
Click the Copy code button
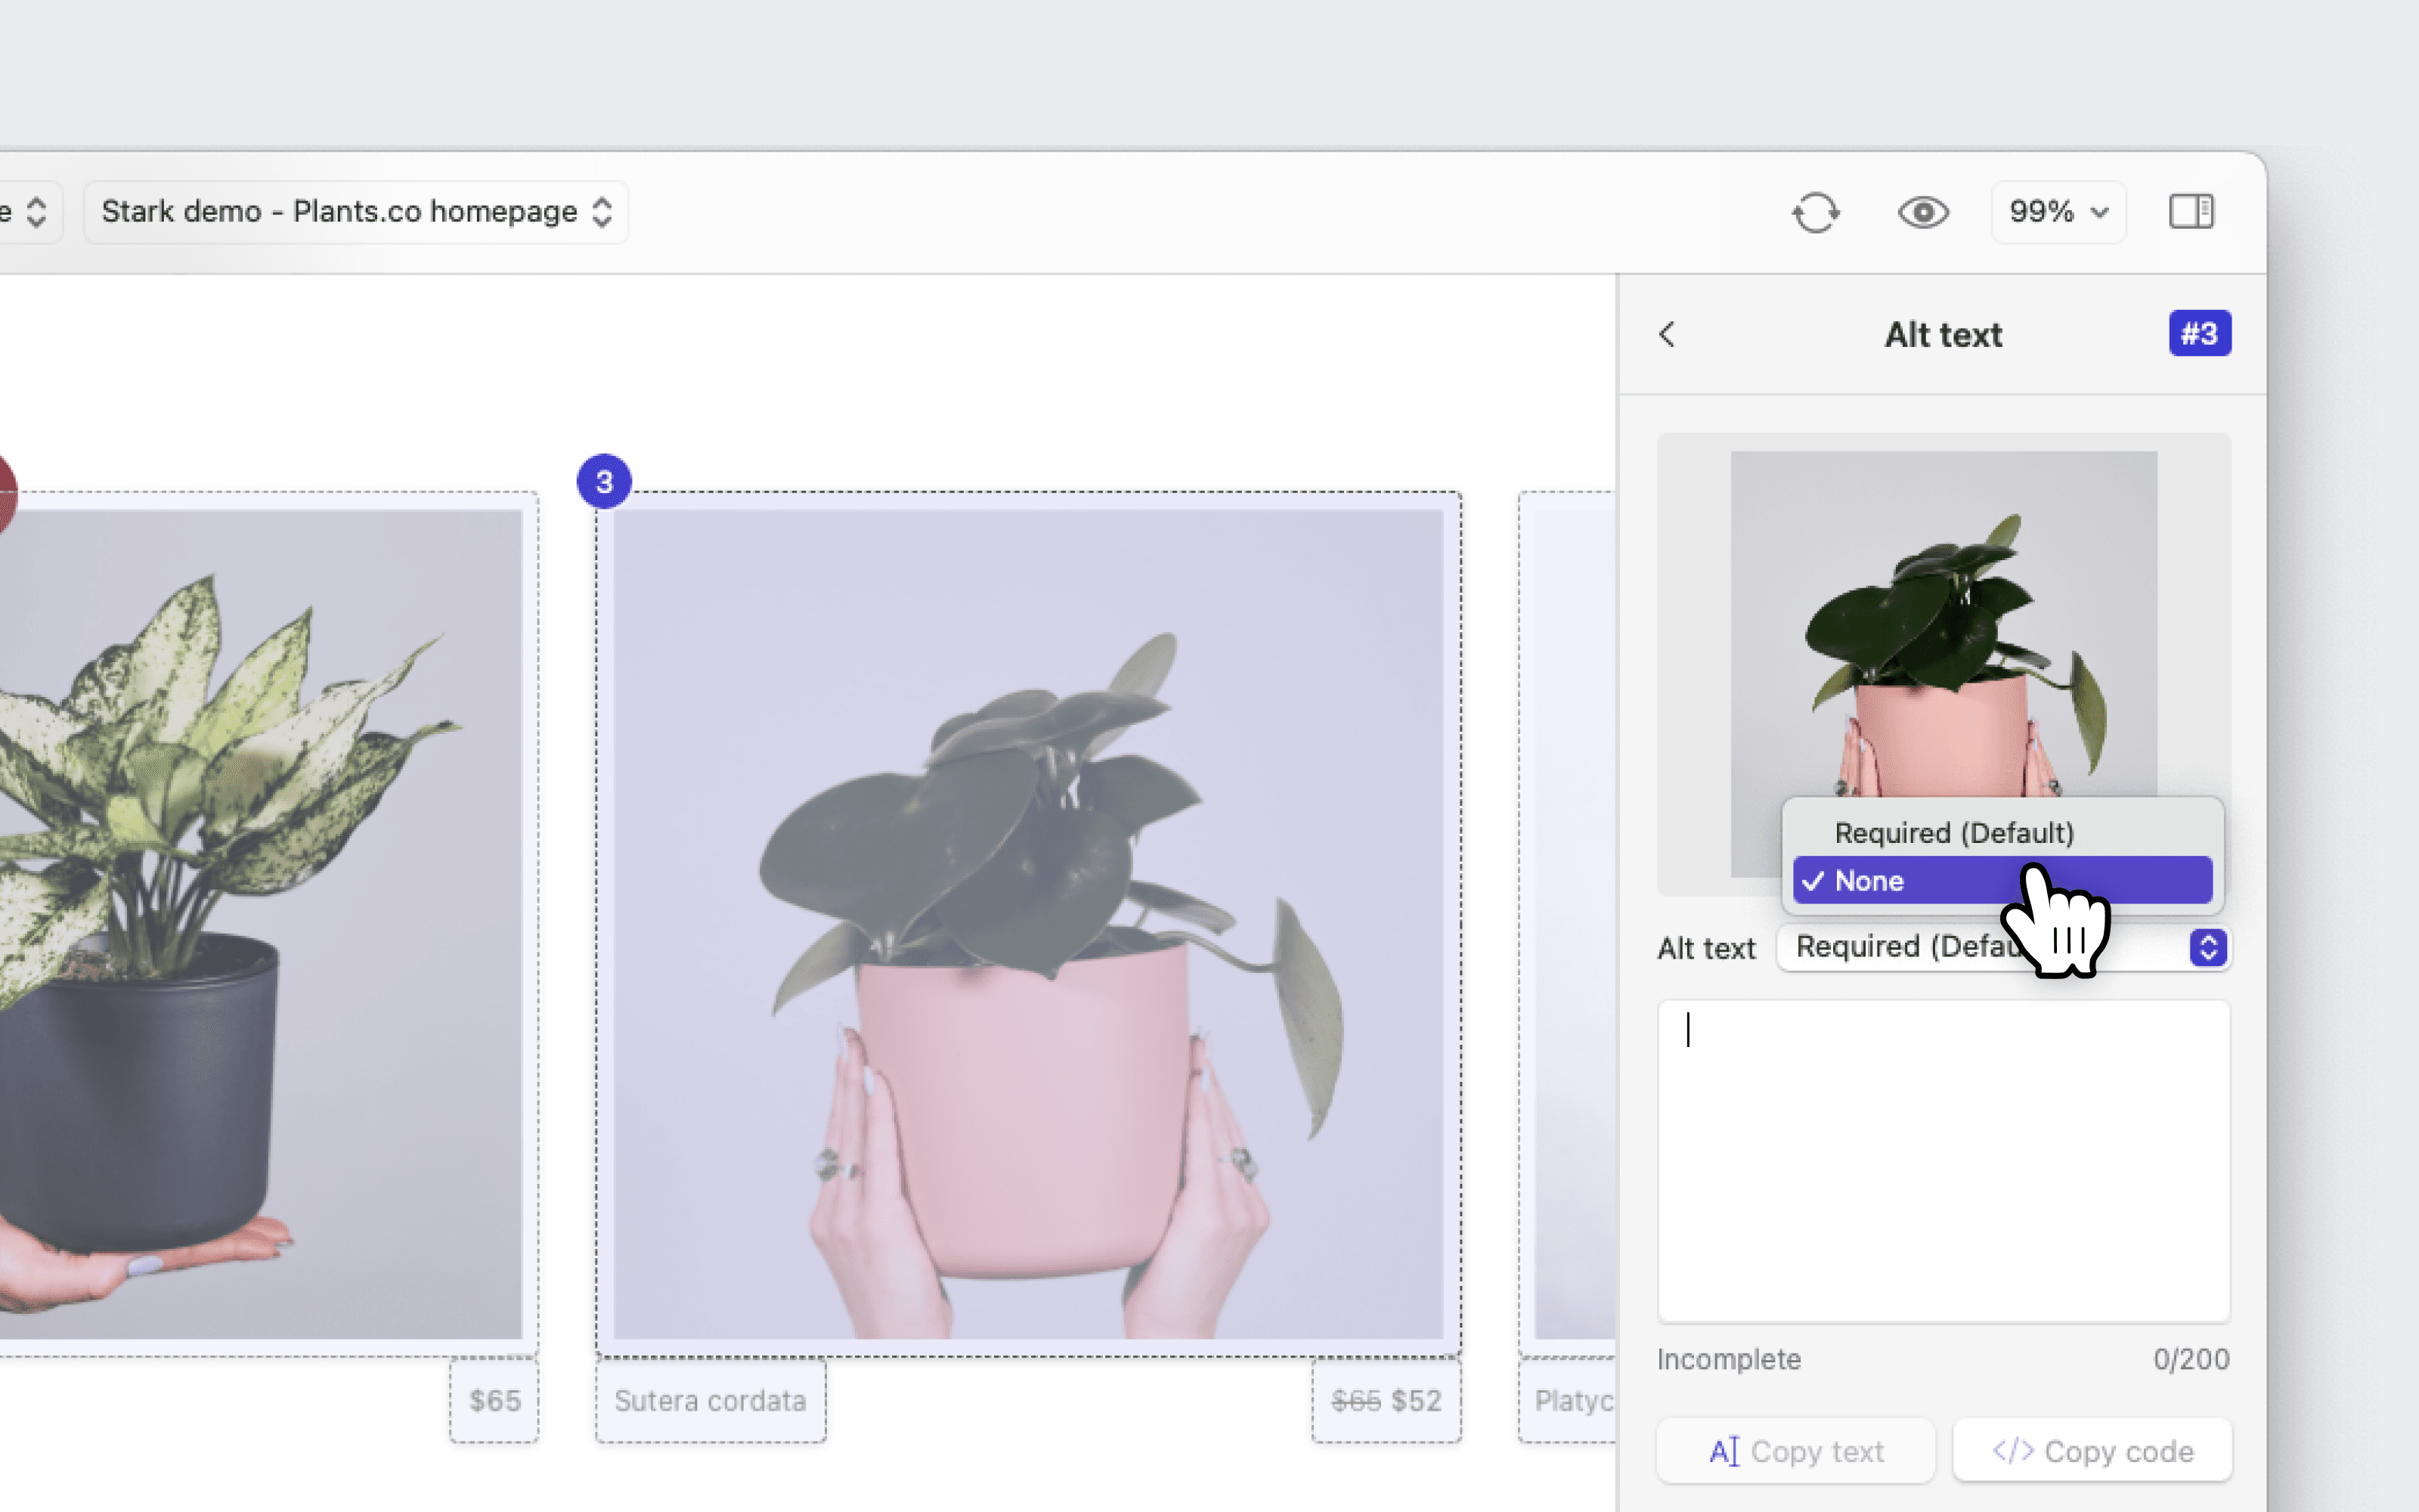coord(2092,1451)
